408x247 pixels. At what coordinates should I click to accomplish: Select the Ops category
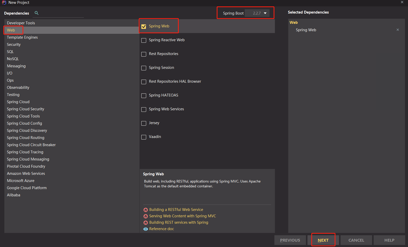click(72, 80)
